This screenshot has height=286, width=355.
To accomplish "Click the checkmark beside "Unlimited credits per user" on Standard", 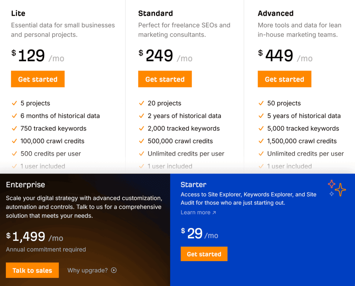I will click(141, 154).
